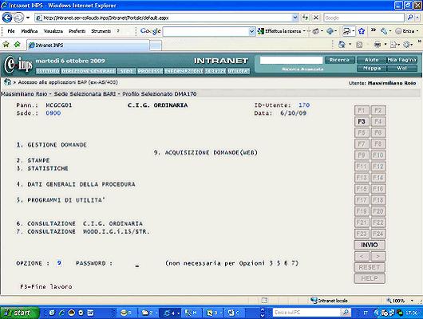Click the Ricerca Avanzata link
Image resolution: width=423 pixels, height=319 pixels.
pos(302,69)
